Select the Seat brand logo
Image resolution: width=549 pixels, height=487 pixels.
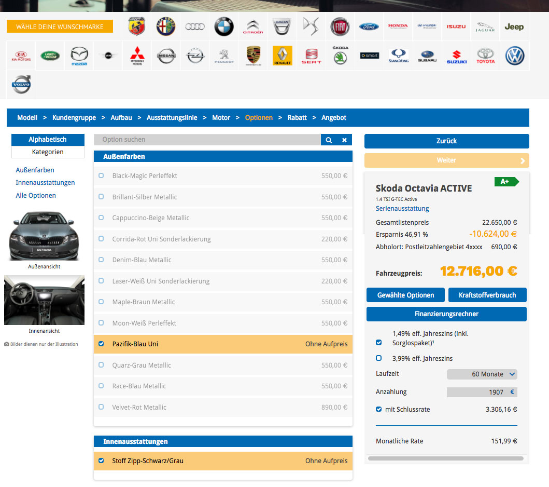point(311,56)
